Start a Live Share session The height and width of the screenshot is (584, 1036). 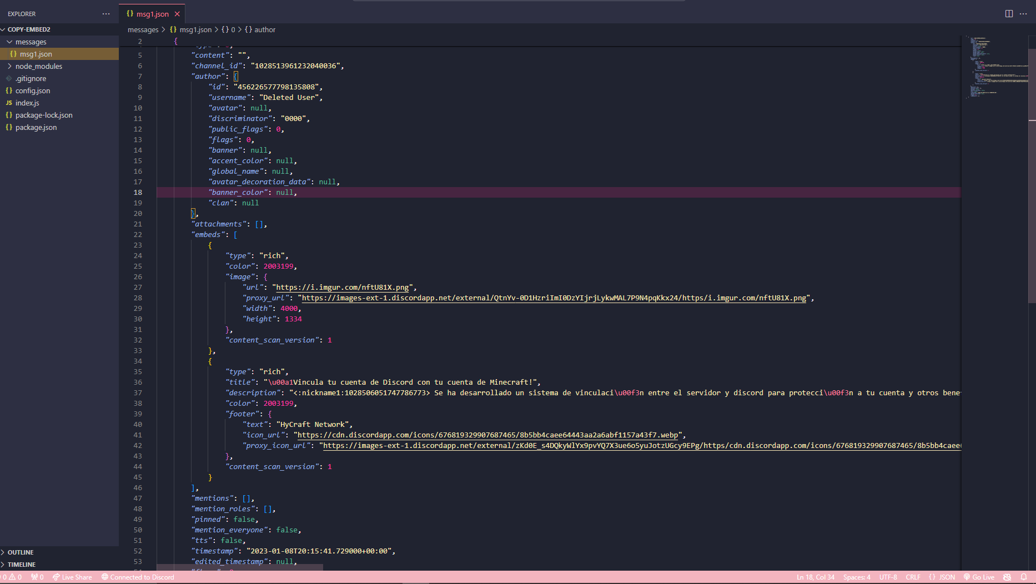click(x=72, y=577)
